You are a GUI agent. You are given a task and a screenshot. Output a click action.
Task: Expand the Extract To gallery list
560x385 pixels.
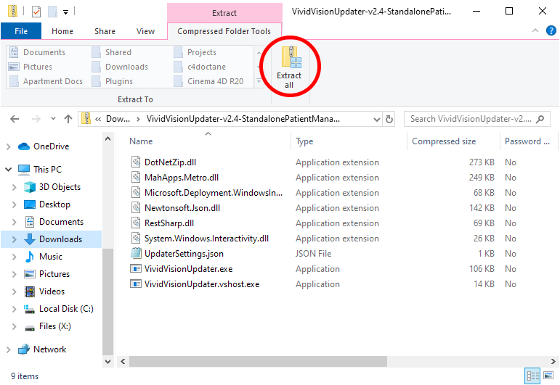259,82
